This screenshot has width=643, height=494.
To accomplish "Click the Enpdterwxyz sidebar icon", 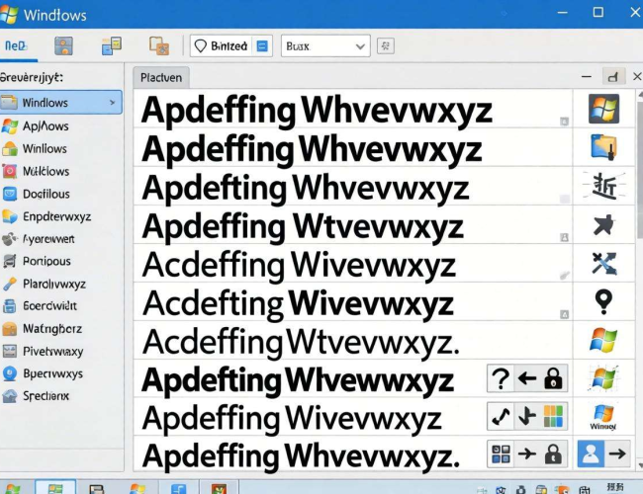I will [10, 216].
